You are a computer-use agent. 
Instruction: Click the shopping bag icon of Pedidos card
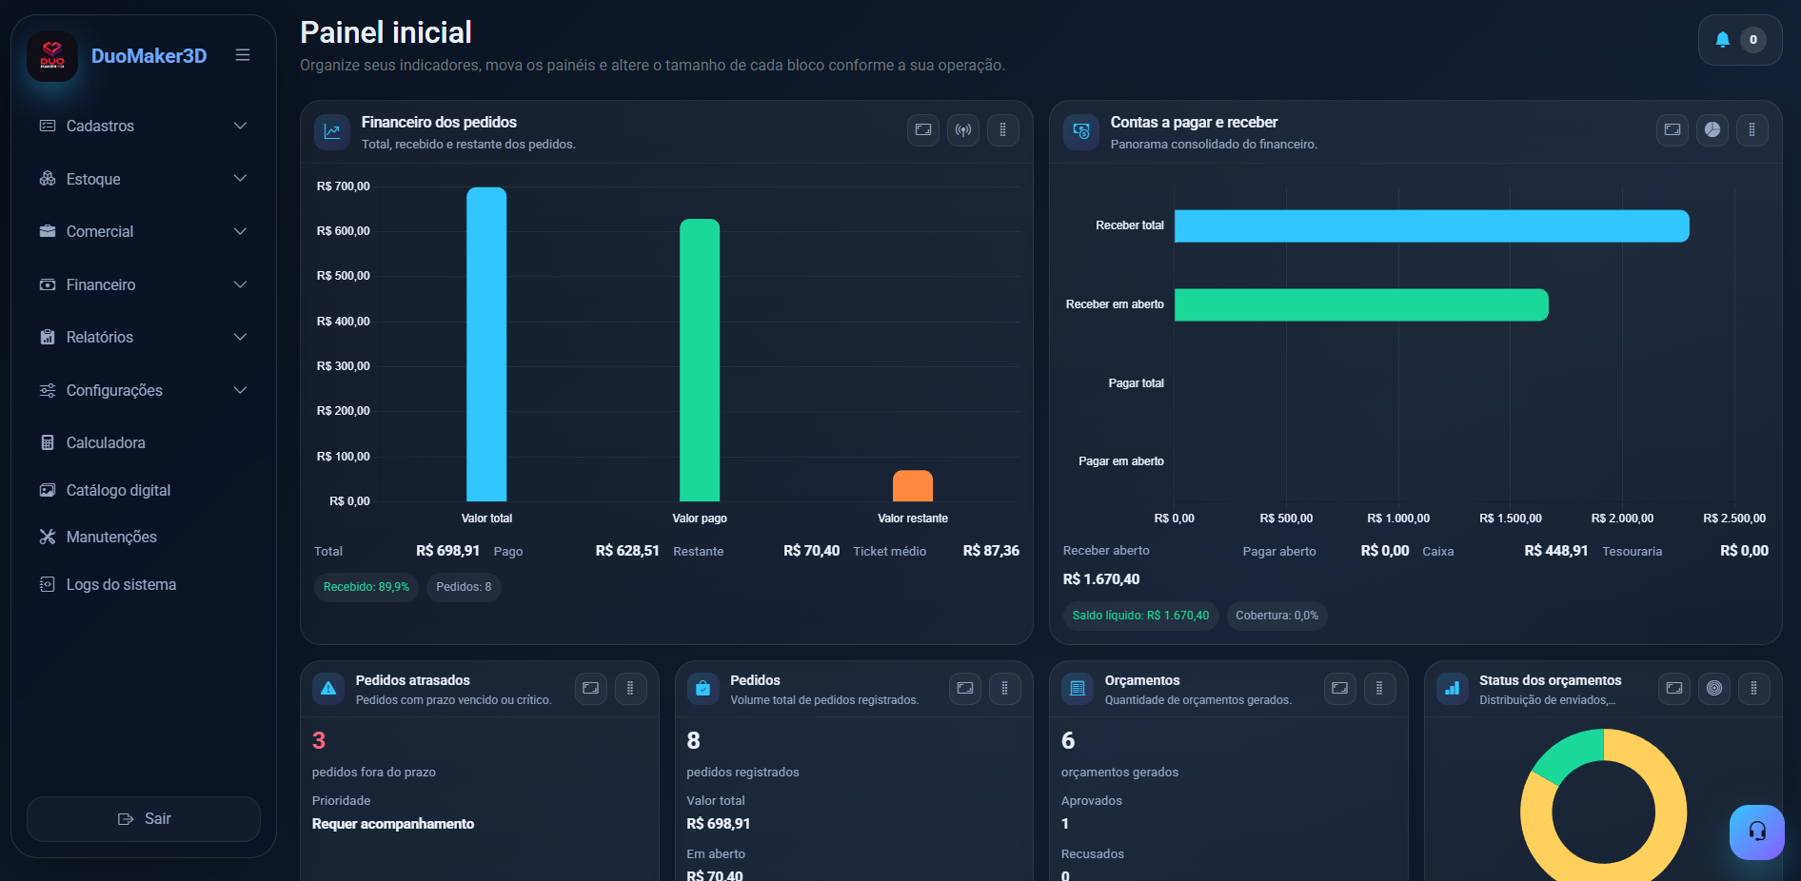703,689
